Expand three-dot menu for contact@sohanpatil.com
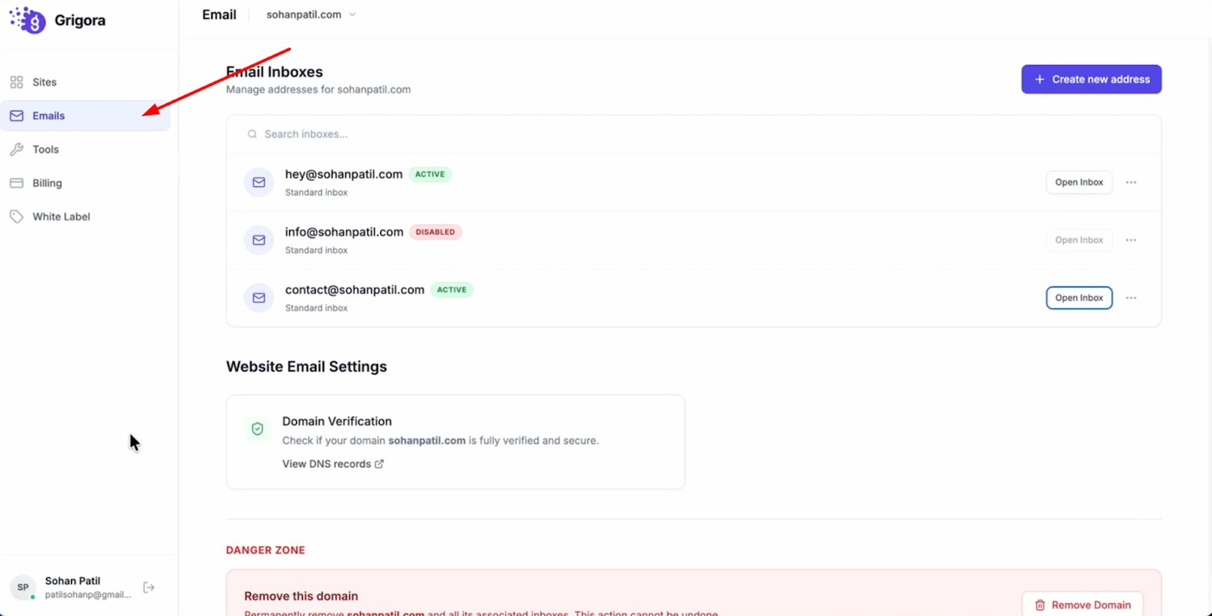 coord(1131,298)
